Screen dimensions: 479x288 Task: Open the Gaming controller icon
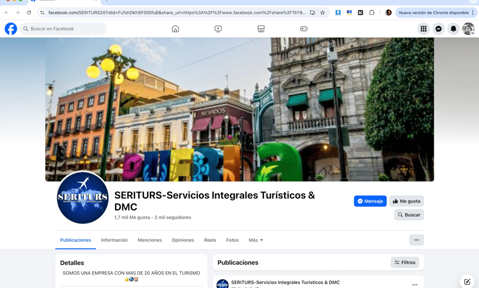(304, 29)
